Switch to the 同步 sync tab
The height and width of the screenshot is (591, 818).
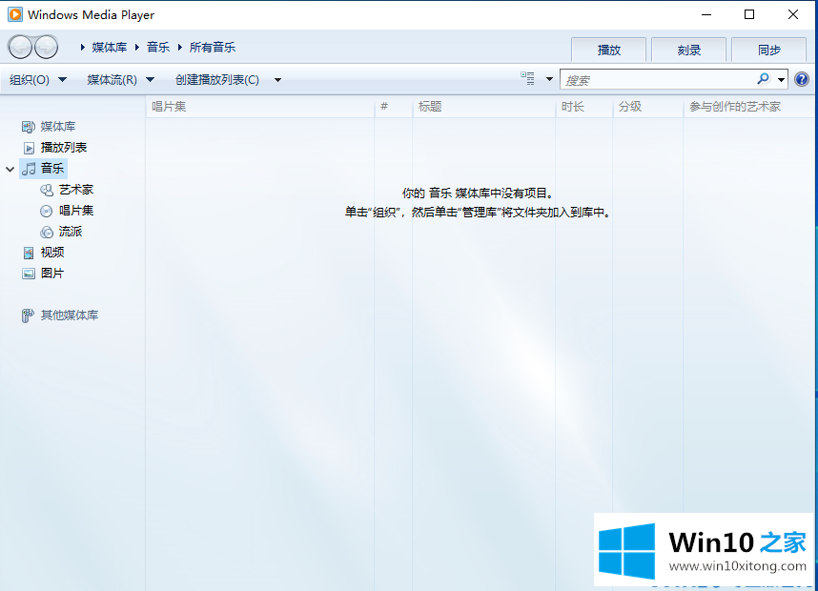(769, 51)
